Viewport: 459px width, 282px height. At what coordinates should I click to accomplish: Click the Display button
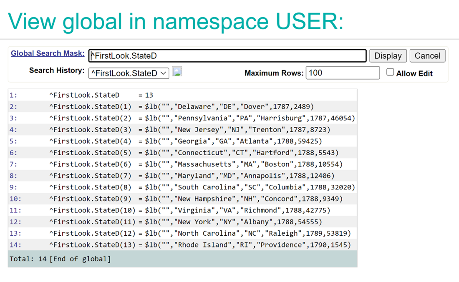[x=388, y=55]
